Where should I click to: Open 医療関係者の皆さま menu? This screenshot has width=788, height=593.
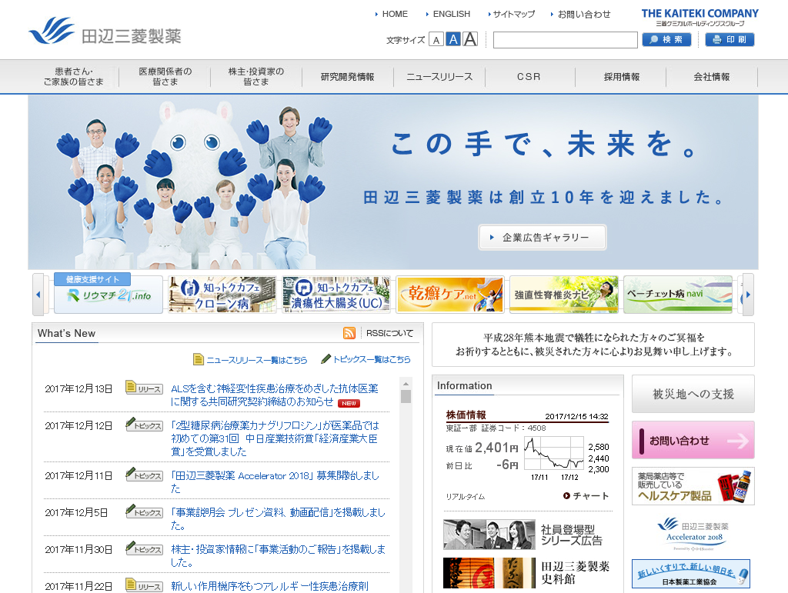(x=165, y=77)
